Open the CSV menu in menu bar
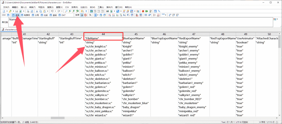Viewport: 282px width, 124px height. pyautogui.click(x=67, y=7)
